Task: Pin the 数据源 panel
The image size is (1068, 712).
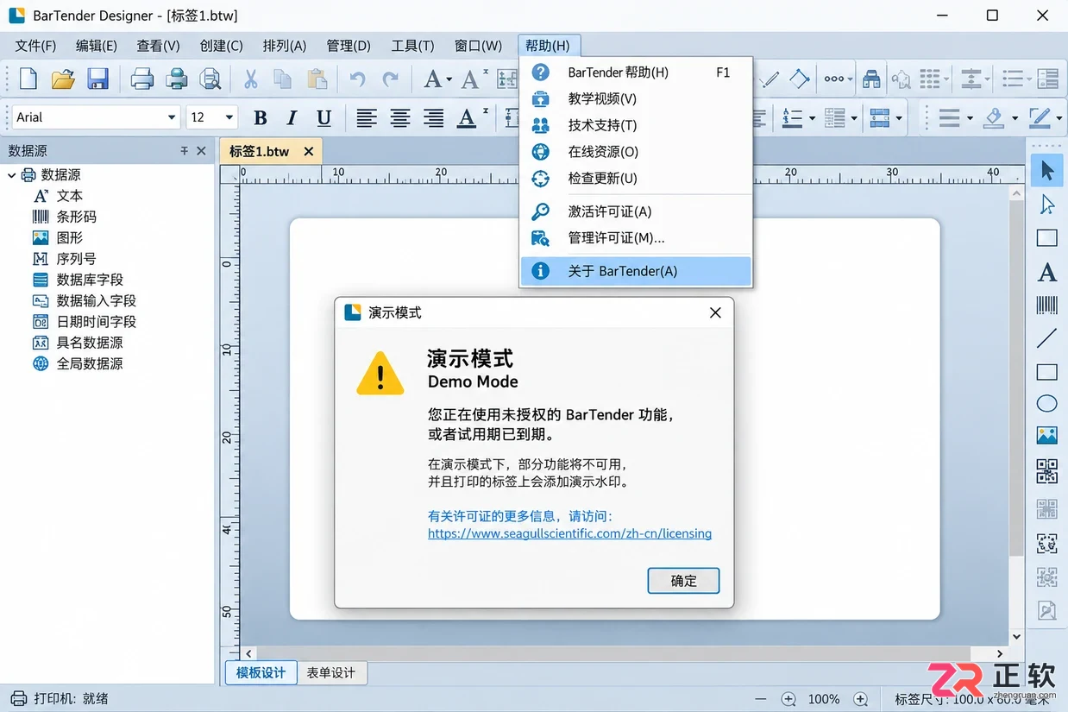Action: point(184,150)
